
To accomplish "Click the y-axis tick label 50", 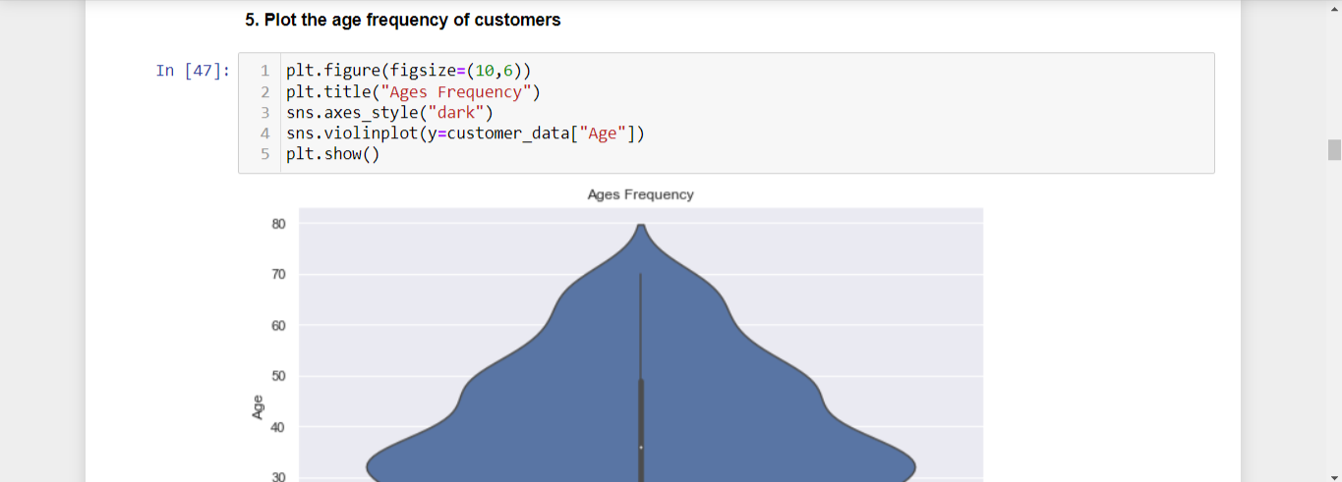I will point(279,377).
